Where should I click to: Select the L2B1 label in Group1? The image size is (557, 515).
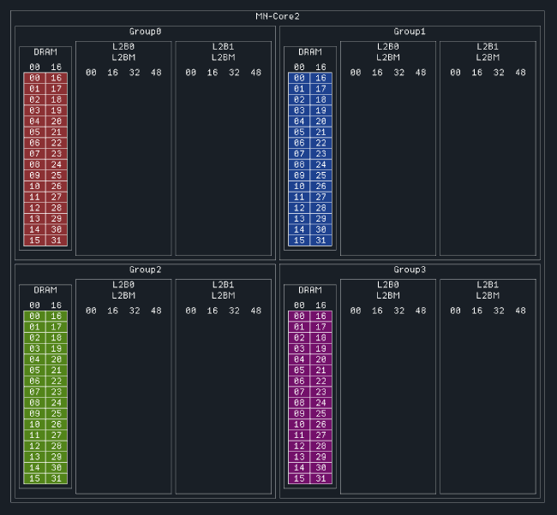[488, 47]
